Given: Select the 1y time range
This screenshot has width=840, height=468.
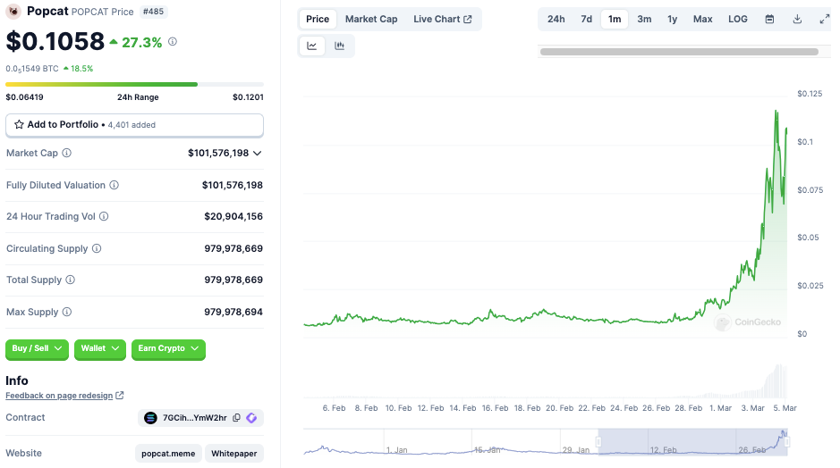Looking at the screenshot, I should click(673, 20).
